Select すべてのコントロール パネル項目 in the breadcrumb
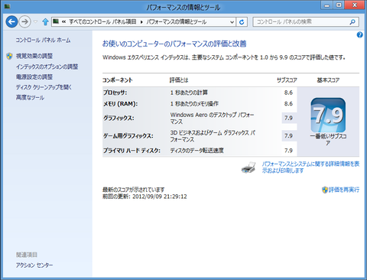 (x=102, y=22)
